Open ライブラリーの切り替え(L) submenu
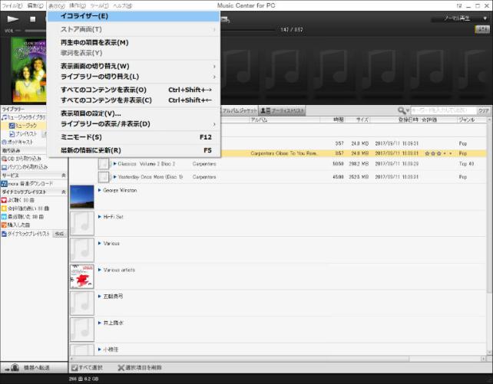This screenshot has height=384, width=493. point(134,77)
